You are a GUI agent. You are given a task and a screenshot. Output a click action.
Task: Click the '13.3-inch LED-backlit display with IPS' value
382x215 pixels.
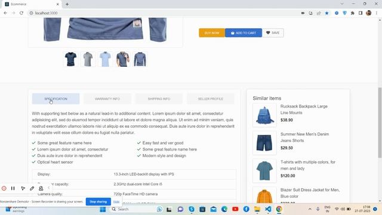[x=144, y=174]
